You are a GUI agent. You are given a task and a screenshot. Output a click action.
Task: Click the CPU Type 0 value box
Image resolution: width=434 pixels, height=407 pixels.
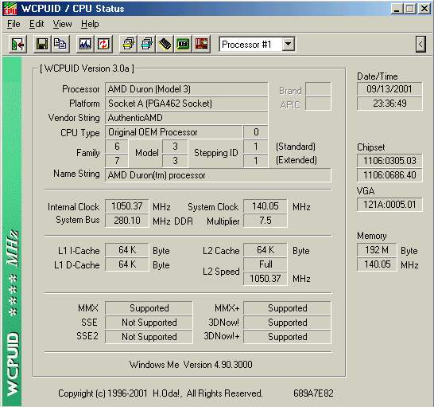tap(256, 132)
